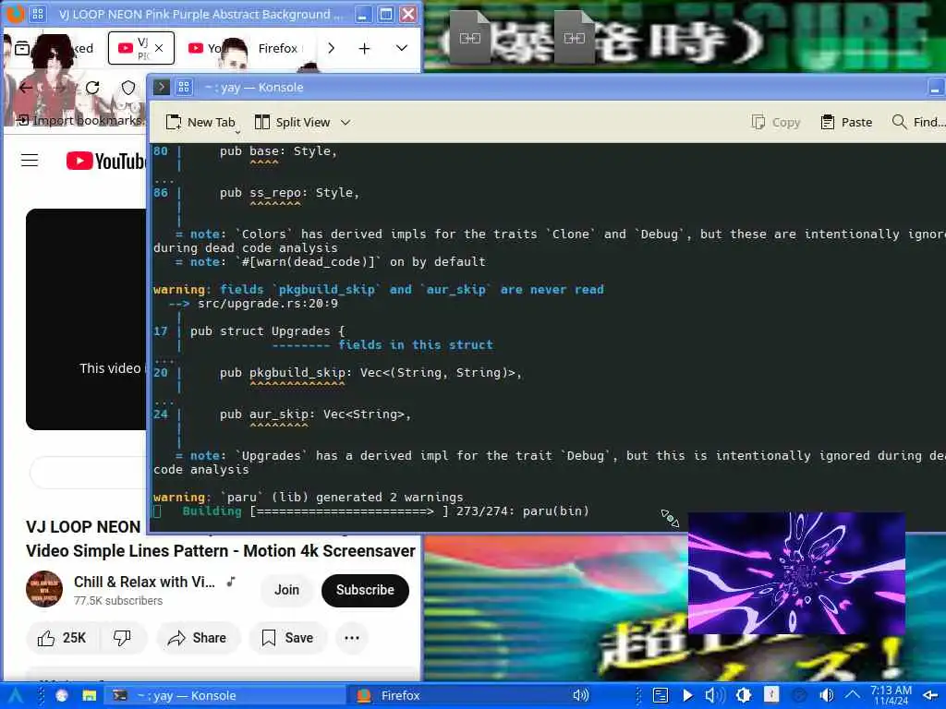Open file manager icon in taskbar

coord(90,696)
